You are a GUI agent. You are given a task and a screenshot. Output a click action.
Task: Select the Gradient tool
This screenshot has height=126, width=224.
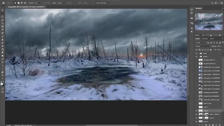coord(2,49)
